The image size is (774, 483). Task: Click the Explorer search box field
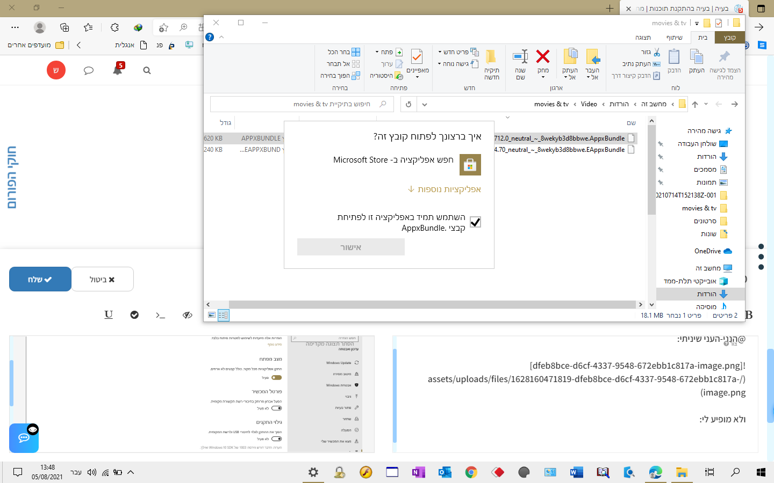tap(302, 104)
